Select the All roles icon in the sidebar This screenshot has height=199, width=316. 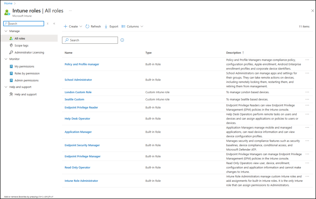tap(11, 38)
